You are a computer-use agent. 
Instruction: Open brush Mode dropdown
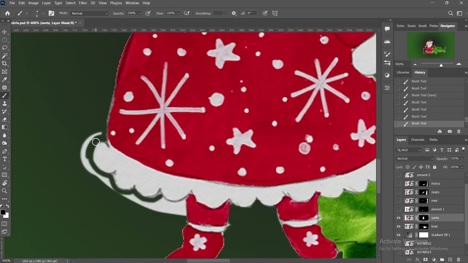(x=89, y=13)
